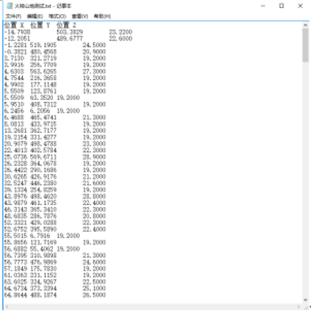The width and height of the screenshot is (311, 311).
Task: Place the cursor on the 503.3829 value
Action: [70, 32]
